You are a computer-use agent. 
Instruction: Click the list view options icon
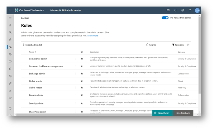(188, 45)
